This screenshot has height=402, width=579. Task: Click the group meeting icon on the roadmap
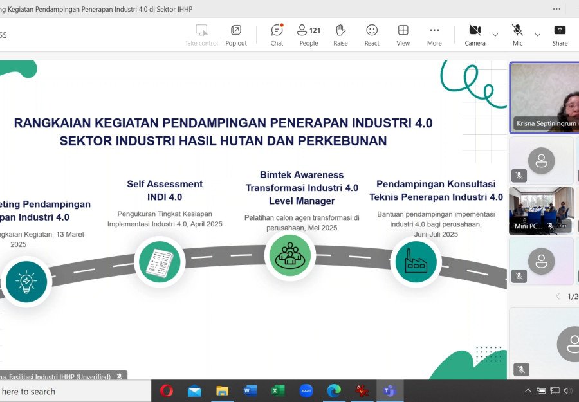pos(290,255)
